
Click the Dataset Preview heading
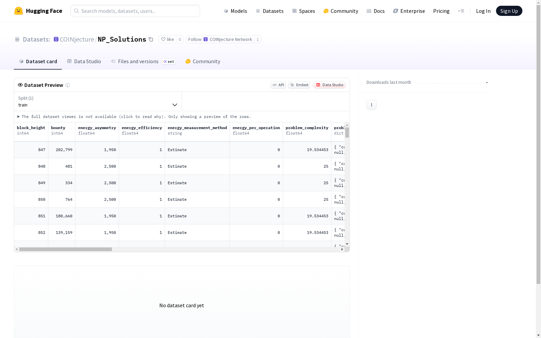click(x=44, y=85)
